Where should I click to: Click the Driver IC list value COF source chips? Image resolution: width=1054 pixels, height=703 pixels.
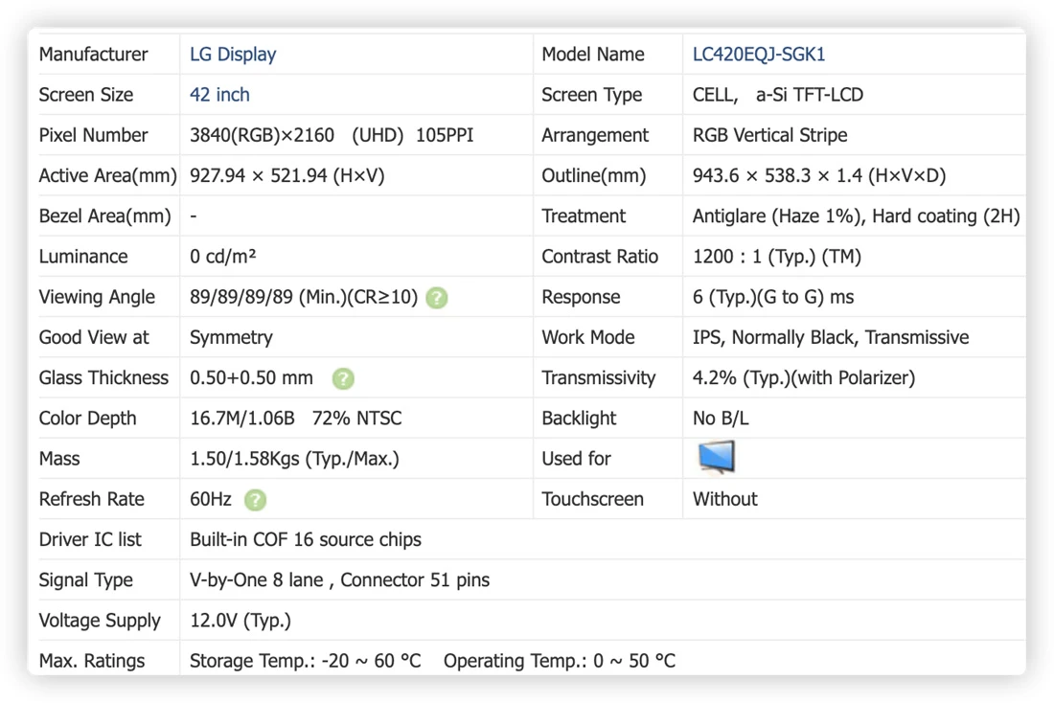pyautogui.click(x=305, y=539)
